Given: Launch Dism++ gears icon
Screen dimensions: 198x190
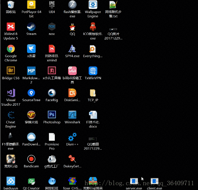Looking at the screenshot, I should pyautogui.click(x=72, y=137).
